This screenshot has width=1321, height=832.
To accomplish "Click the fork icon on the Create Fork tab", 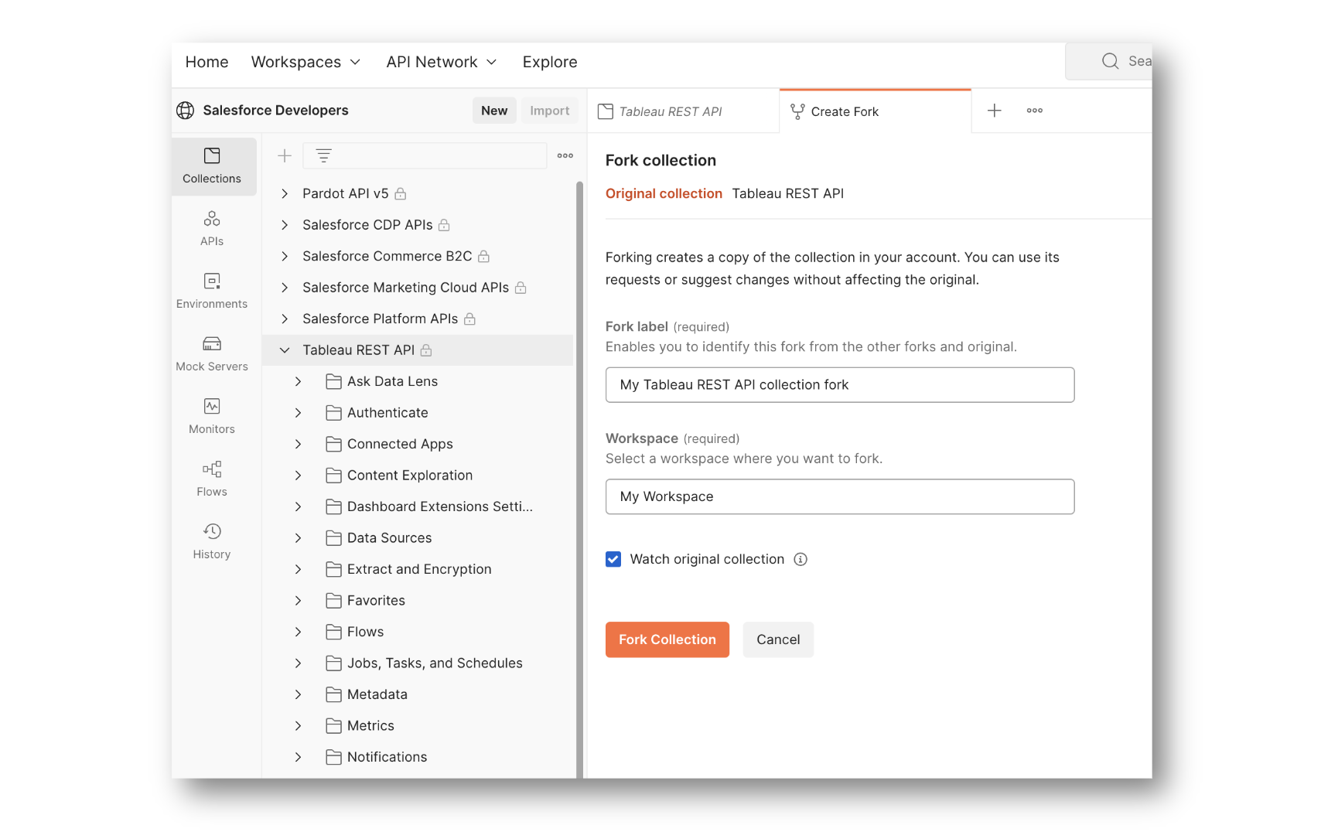I will click(797, 111).
